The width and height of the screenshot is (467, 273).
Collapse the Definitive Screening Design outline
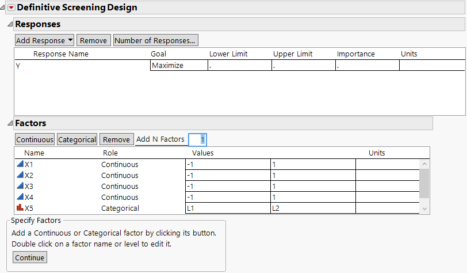pos(3,7)
